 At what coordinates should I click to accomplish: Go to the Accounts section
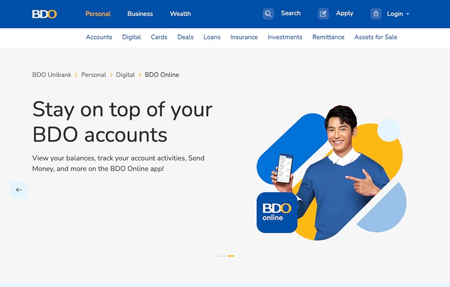(x=99, y=37)
